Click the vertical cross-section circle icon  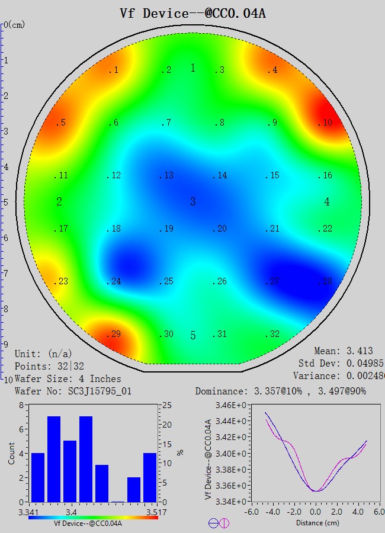pos(224,523)
